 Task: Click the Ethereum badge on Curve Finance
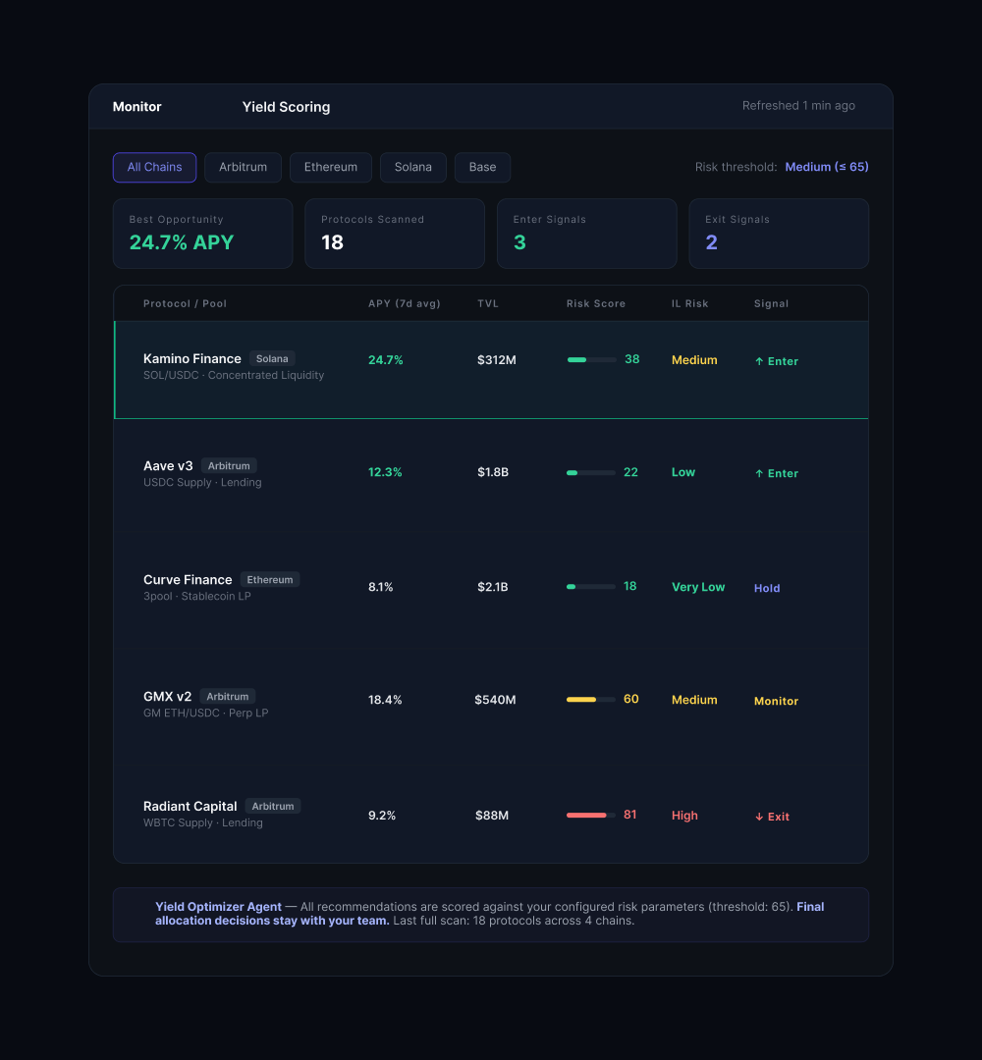[269, 580]
